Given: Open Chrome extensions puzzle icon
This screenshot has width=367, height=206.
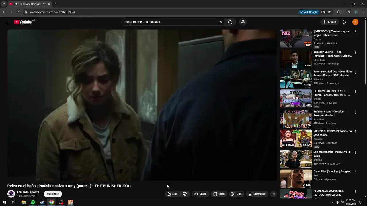Looking at the screenshot, I should coord(339,12).
